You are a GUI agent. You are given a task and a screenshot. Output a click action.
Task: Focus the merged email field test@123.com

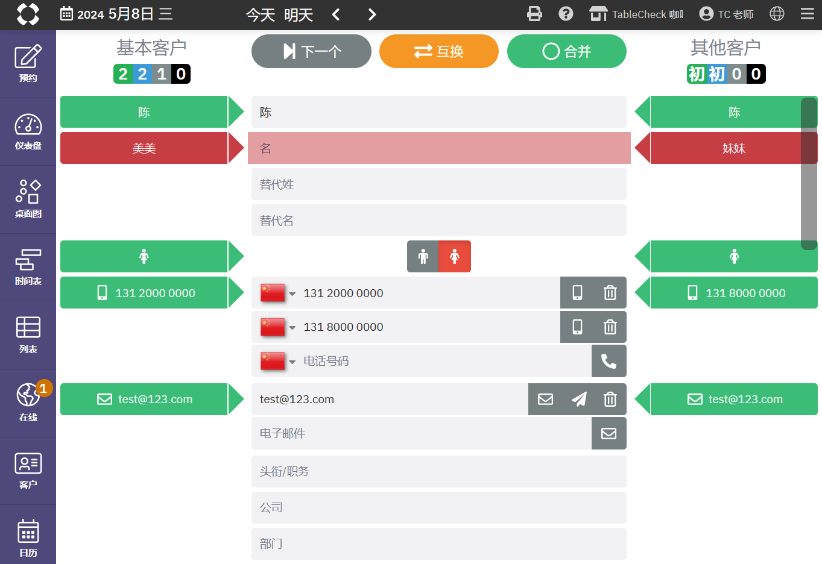point(390,399)
